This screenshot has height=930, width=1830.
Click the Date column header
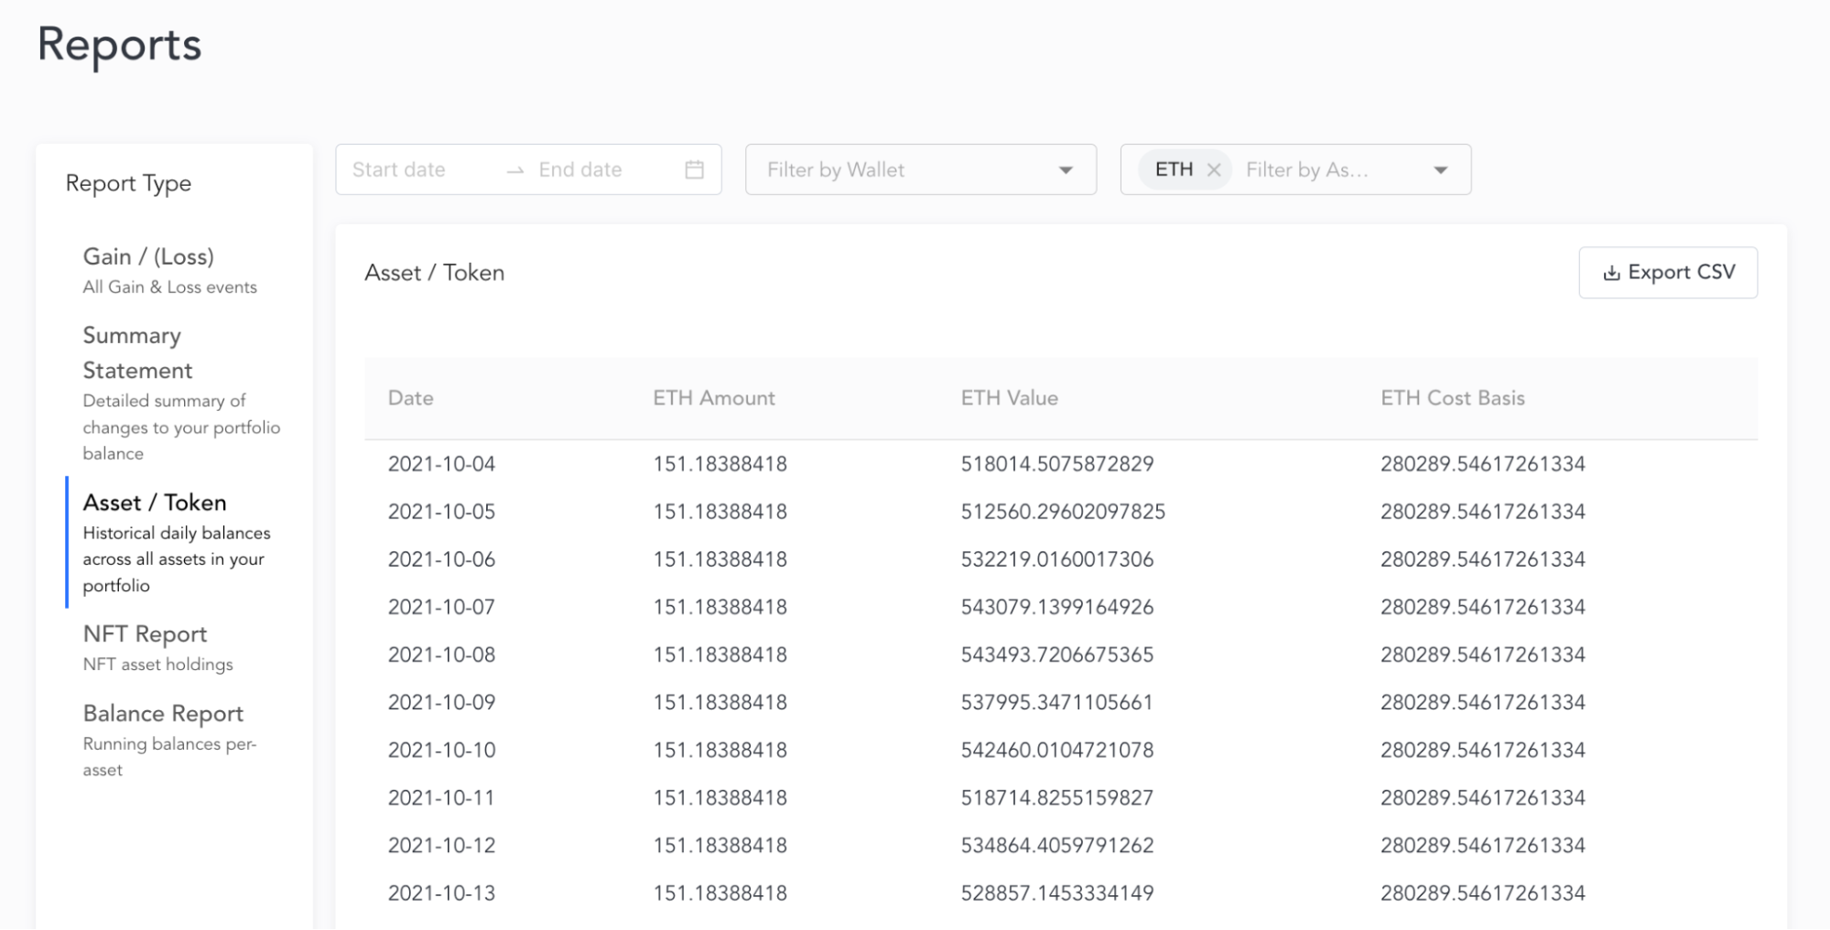click(410, 398)
